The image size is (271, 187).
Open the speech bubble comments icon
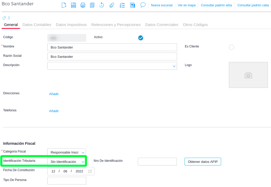tap(143, 5)
